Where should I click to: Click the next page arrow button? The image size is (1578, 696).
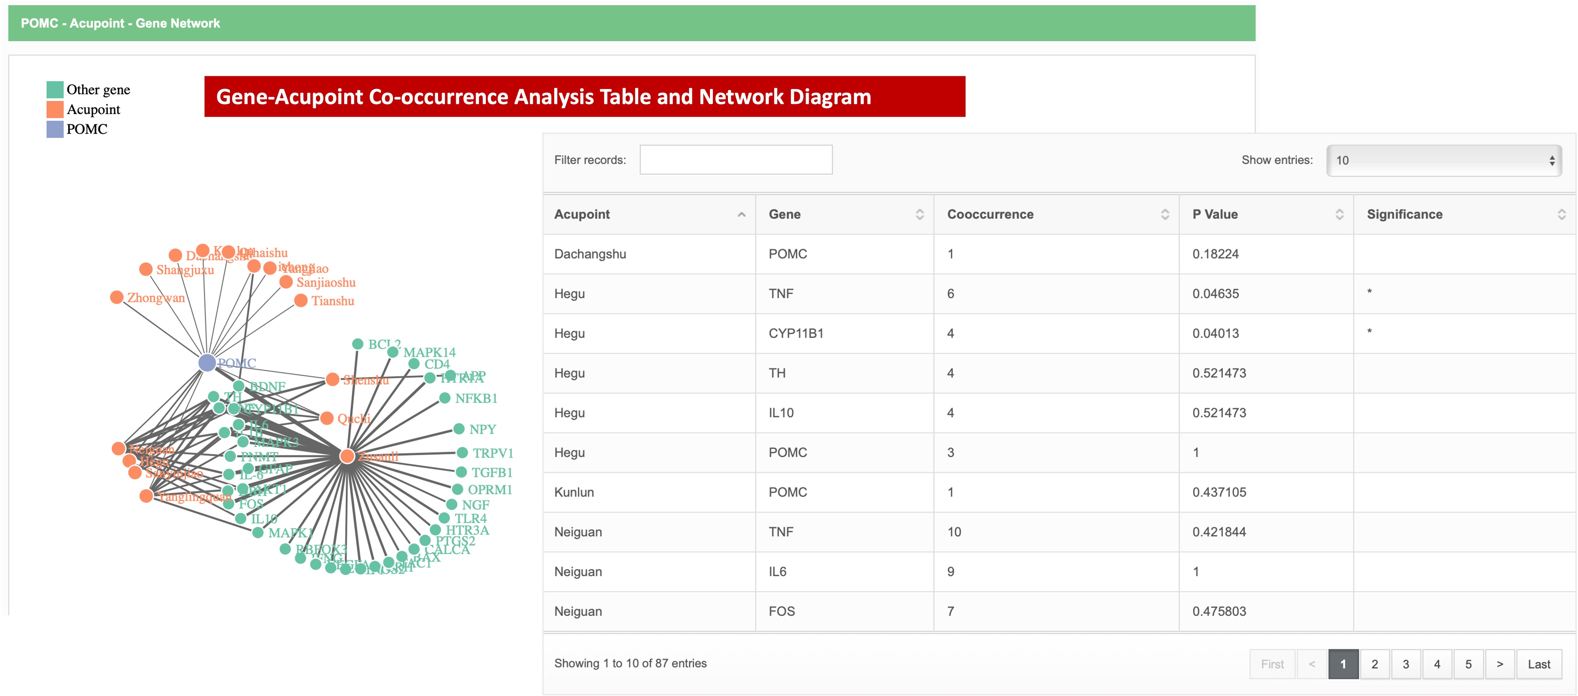(x=1499, y=664)
